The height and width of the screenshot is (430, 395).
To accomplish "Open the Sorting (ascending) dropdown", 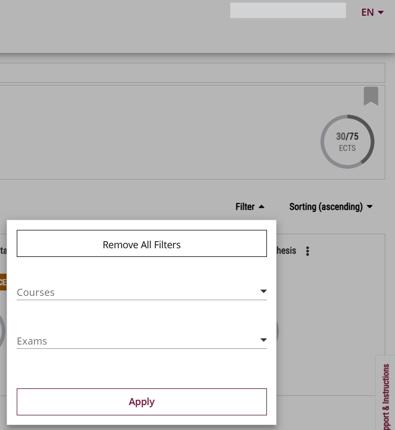I will click(326, 207).
